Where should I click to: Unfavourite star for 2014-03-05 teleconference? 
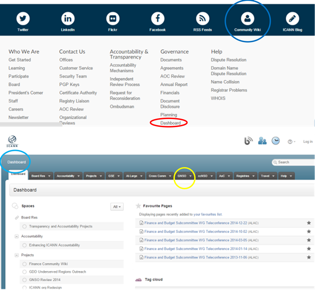coord(309,240)
